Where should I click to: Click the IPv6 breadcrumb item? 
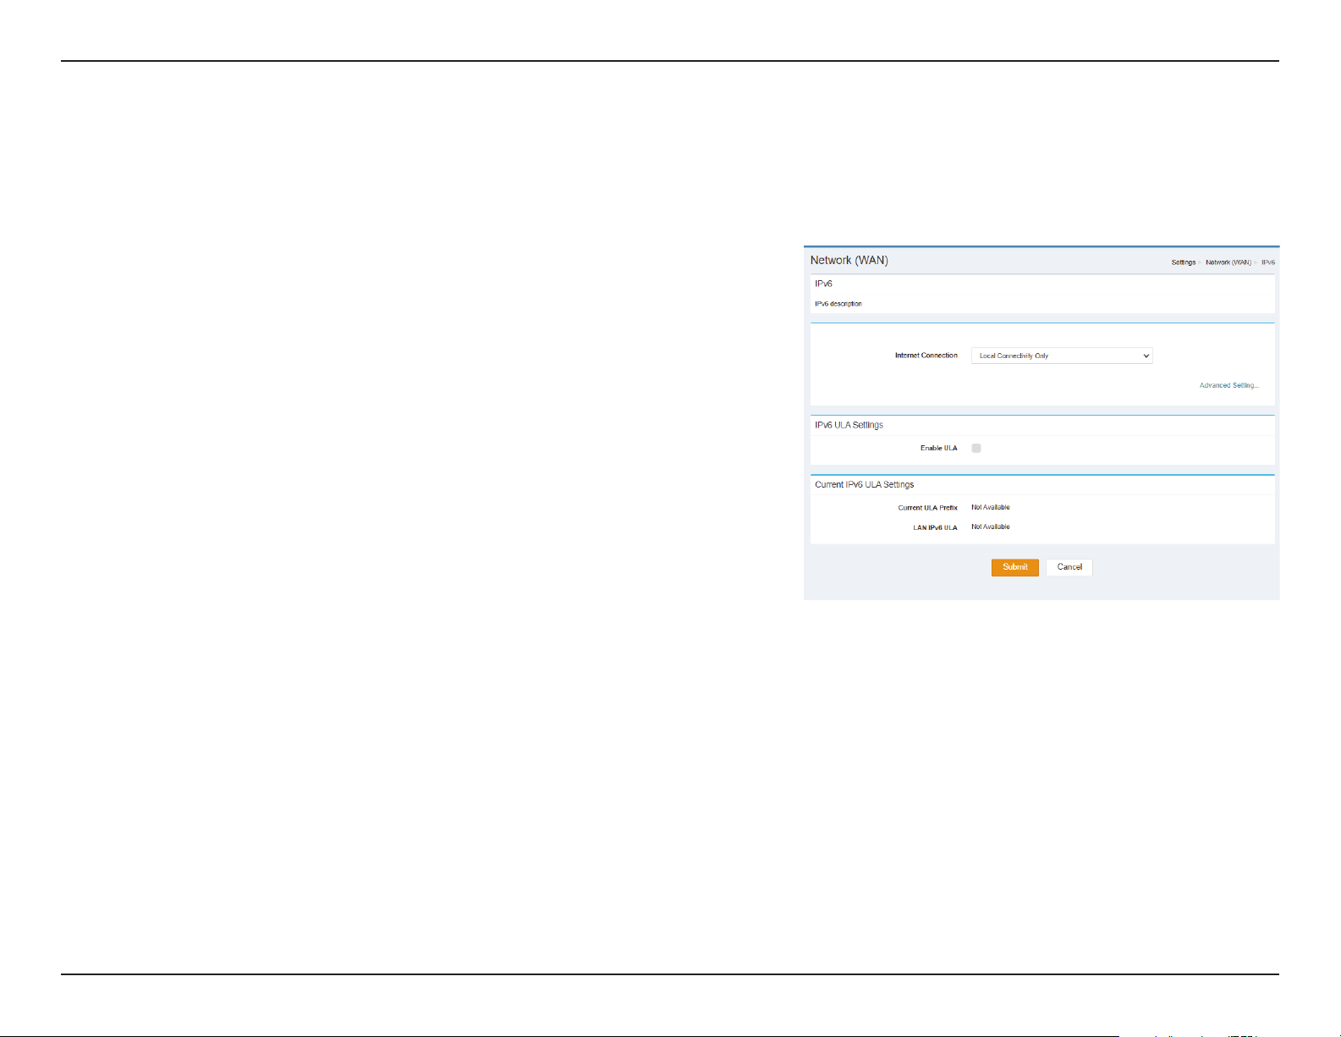(1268, 262)
